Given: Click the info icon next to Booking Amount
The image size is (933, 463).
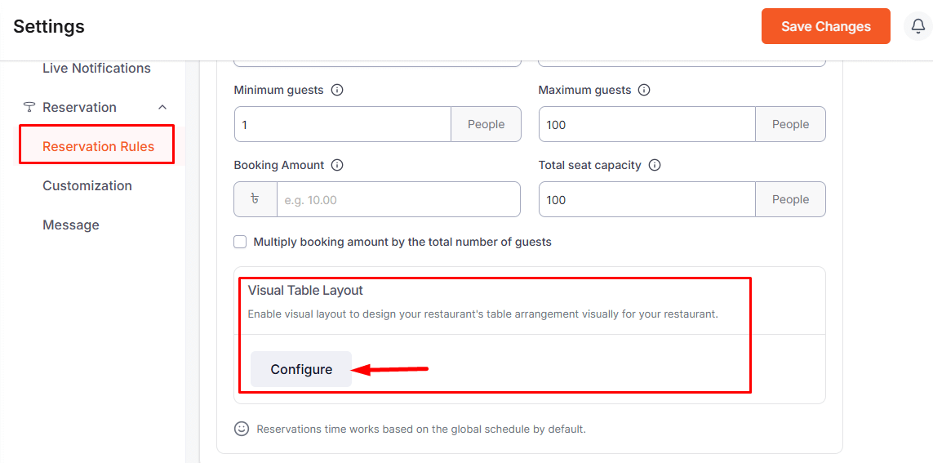Looking at the screenshot, I should coord(337,165).
